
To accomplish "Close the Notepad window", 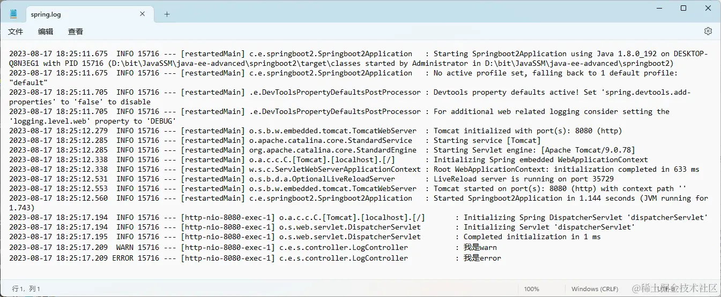I will [x=708, y=8].
